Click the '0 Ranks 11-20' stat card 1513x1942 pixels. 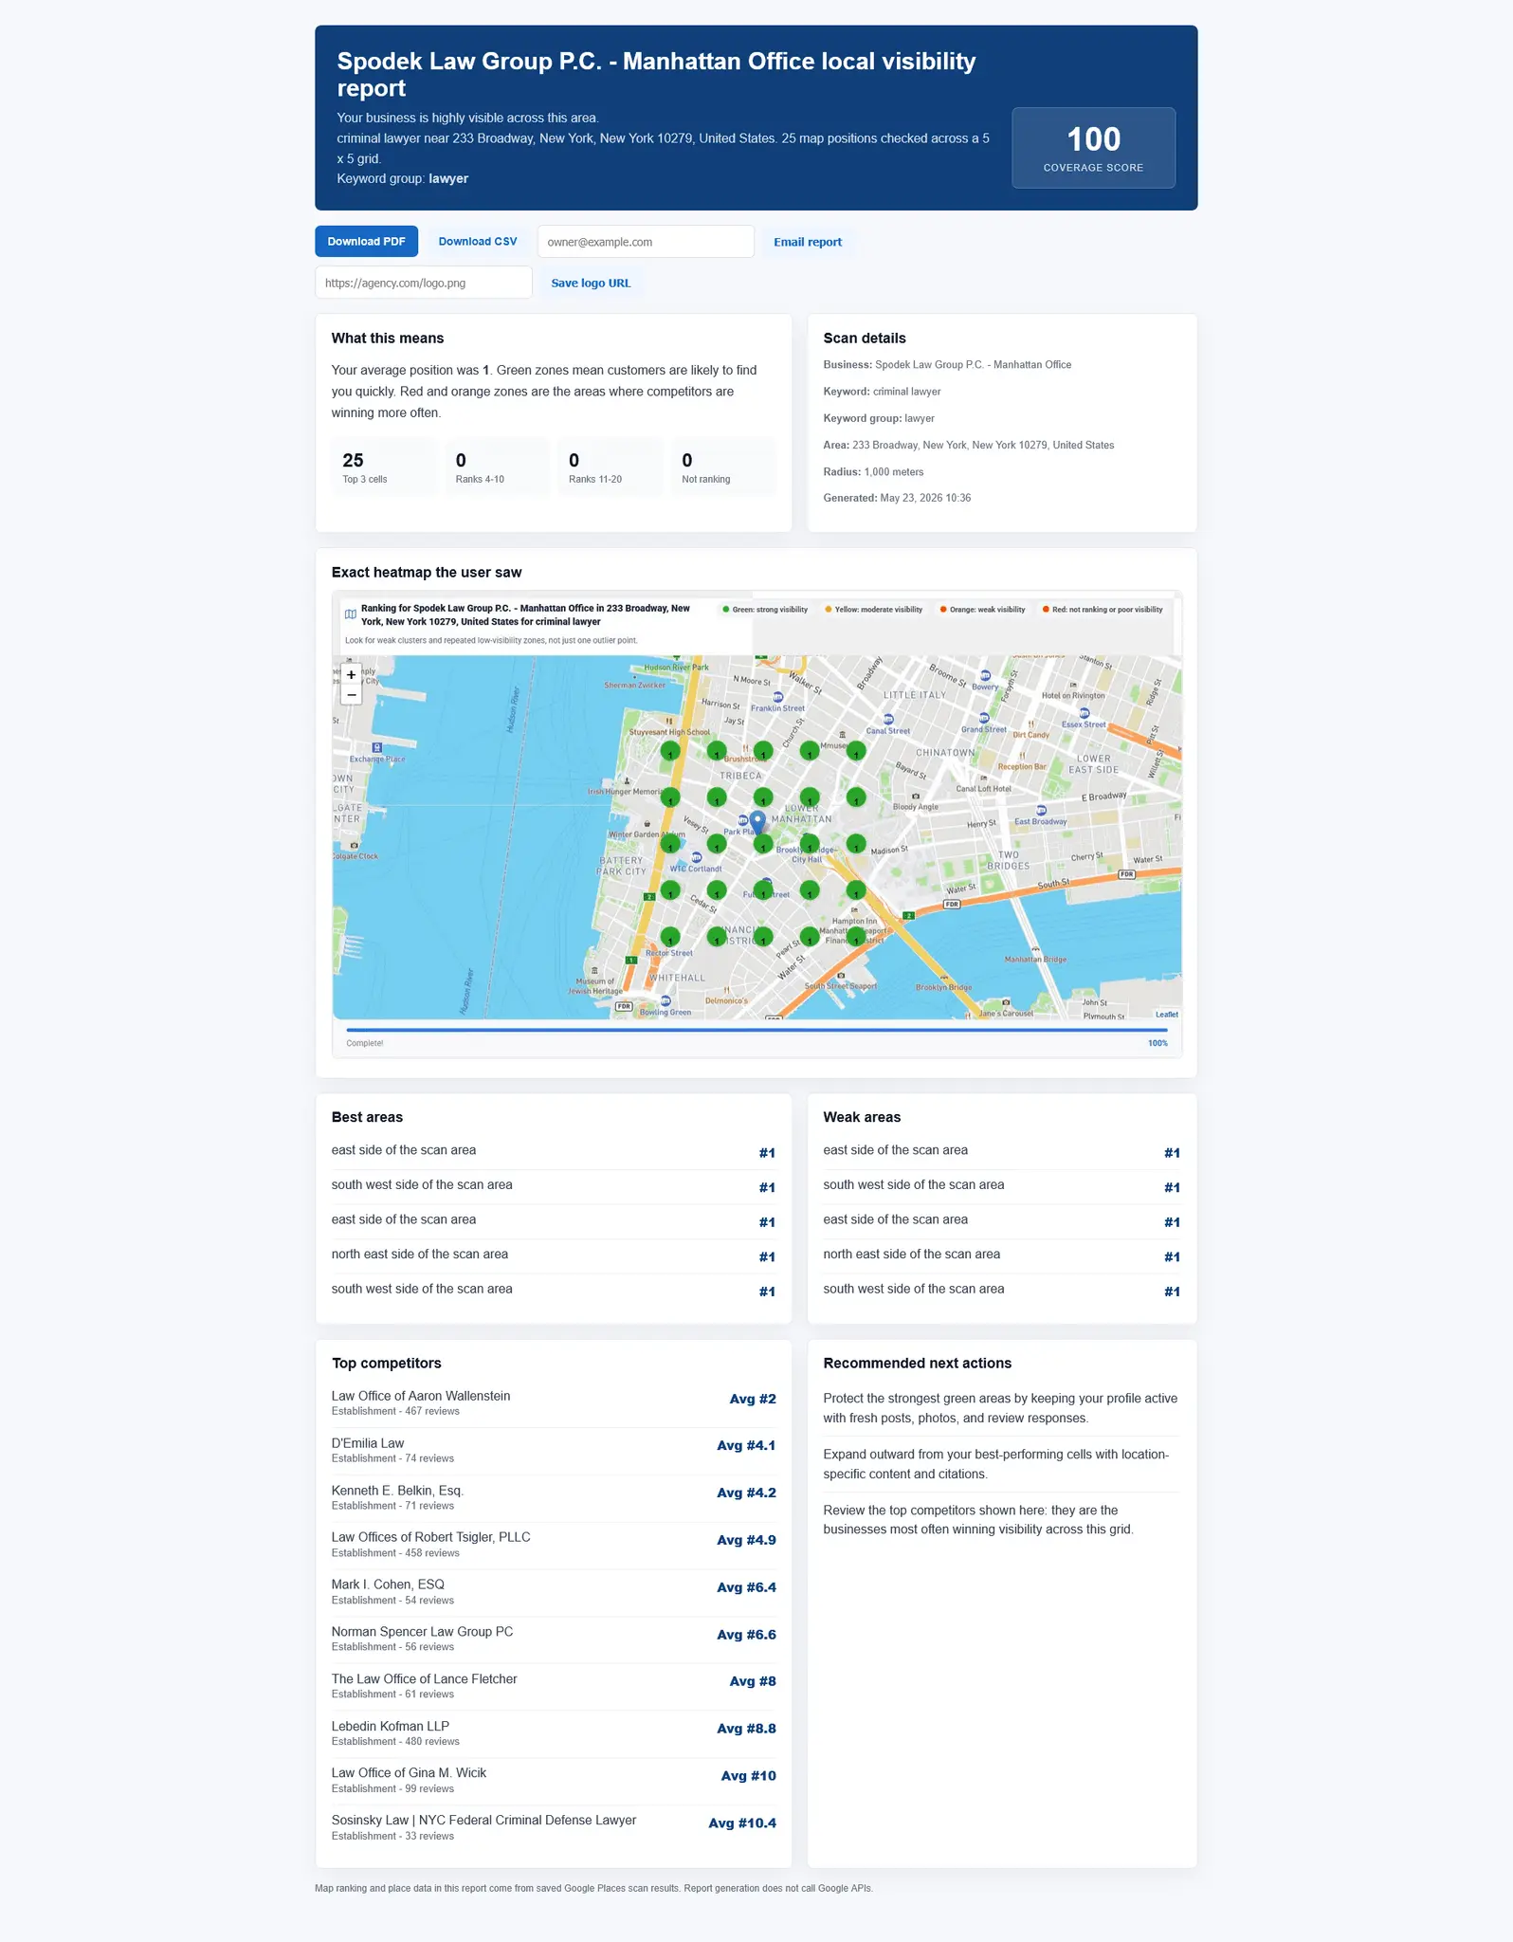pos(611,467)
